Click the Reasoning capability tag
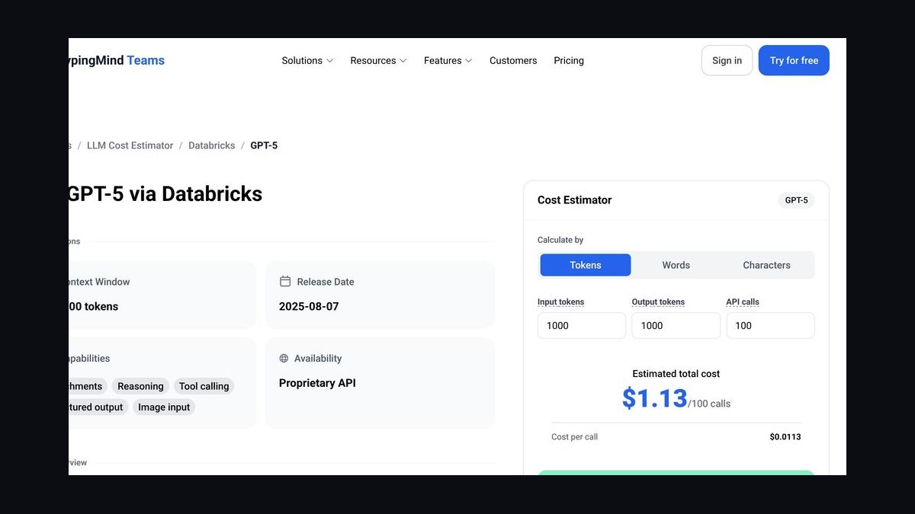 click(140, 386)
